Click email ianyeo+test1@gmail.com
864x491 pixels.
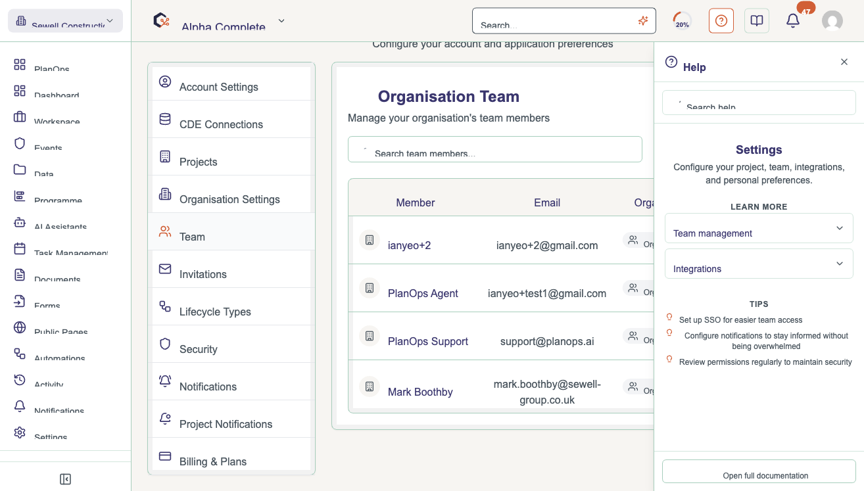pos(547,293)
